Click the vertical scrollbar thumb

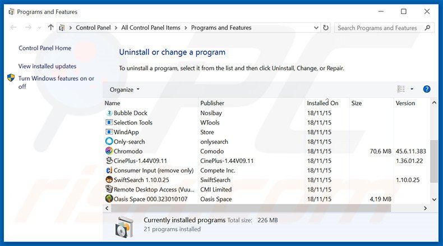point(434,161)
